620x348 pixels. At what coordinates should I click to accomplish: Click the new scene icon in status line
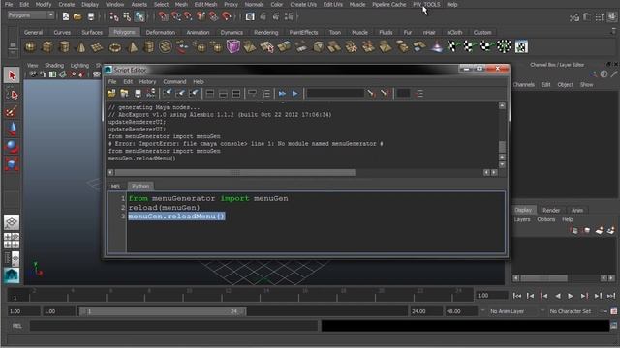coord(66,16)
